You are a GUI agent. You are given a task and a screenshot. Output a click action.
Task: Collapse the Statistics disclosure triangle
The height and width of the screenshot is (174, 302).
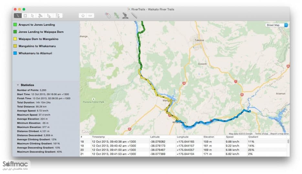click(18, 85)
